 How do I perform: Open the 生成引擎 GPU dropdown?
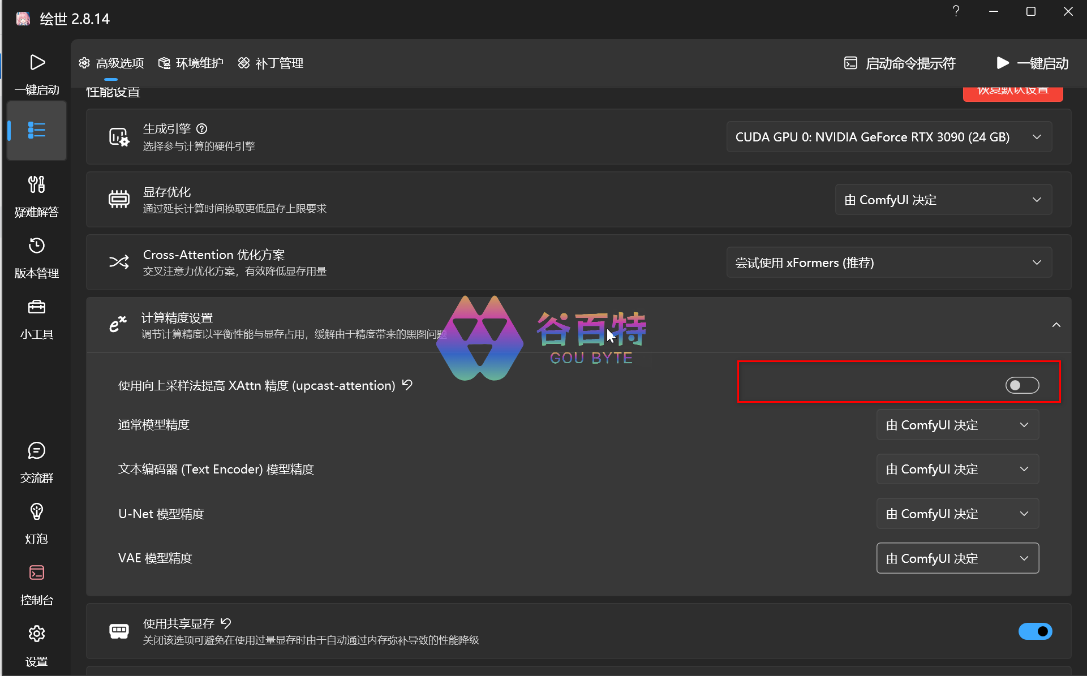coord(889,137)
